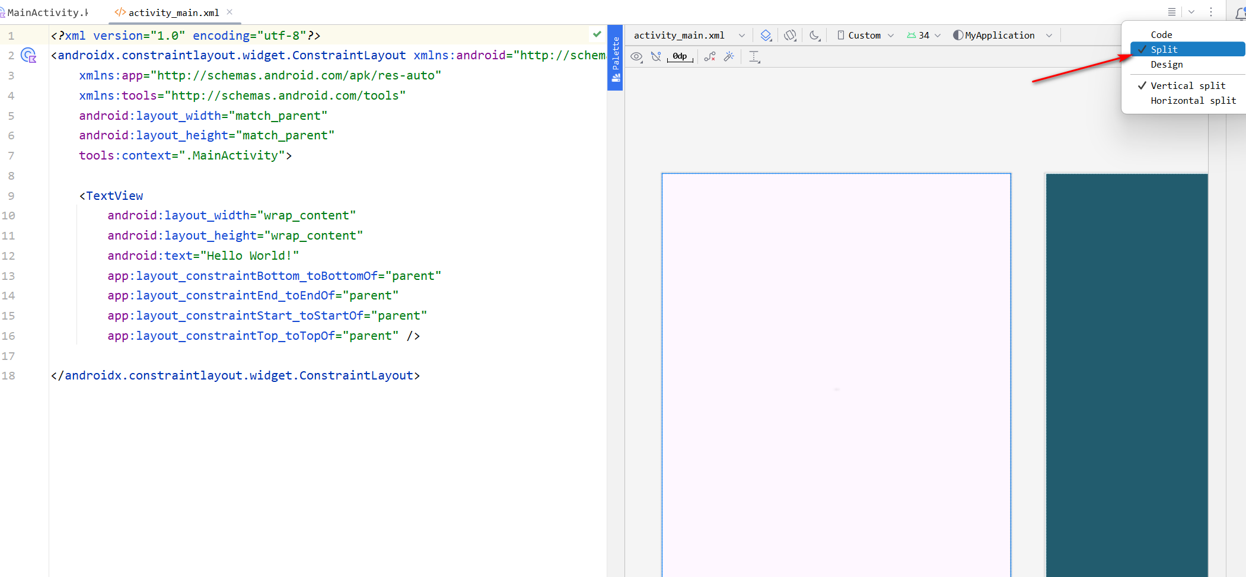Screen dimensions: 1246x577
Task: Open the Custom device selector dropdown
Action: 865,36
